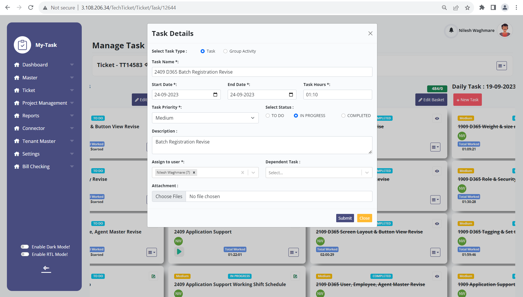Click the yellow Close button
The height and width of the screenshot is (297, 523).
pyautogui.click(x=364, y=218)
